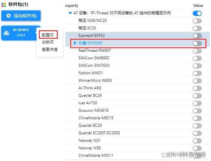This screenshot has width=211, height=161.
Task: Switch on the Quectel EC200T/EC200S toggle
Action: tap(197, 133)
